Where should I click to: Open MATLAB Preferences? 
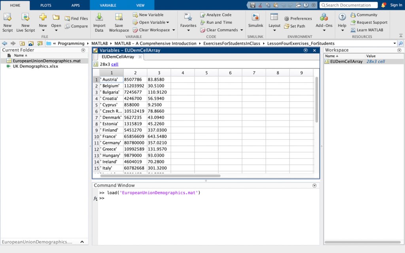coord(298,19)
